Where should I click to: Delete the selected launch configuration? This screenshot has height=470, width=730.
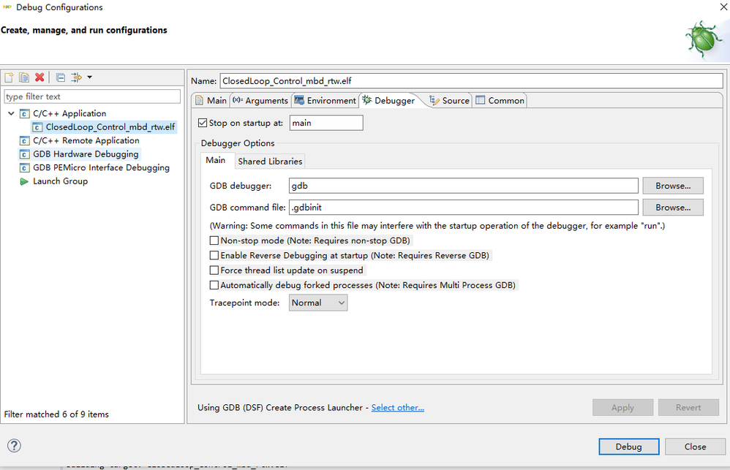39,77
